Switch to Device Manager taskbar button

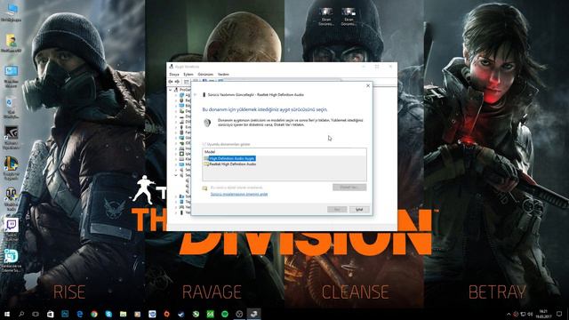pos(253,314)
